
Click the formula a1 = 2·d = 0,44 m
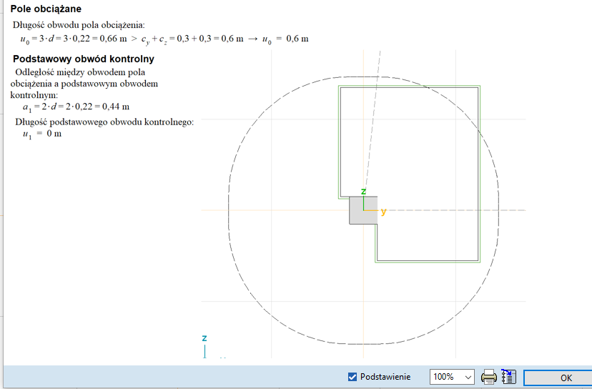[76, 107]
